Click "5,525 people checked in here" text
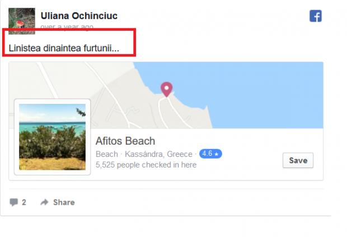 (146, 165)
